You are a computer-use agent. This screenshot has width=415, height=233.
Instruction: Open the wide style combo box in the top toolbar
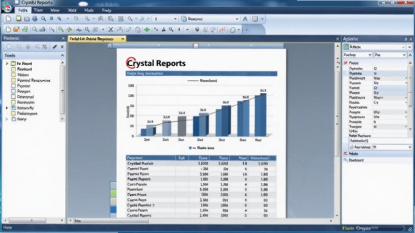click(210, 19)
